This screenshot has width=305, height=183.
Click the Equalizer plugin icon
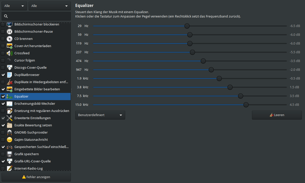(x=10, y=96)
